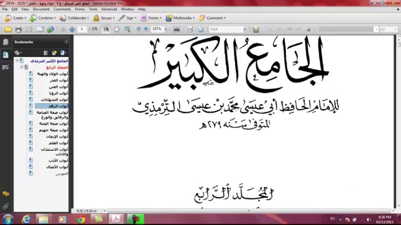Open the Comments panel icon at bottom-left

pyautogui.click(x=5, y=194)
